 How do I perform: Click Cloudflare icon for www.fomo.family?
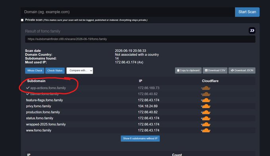point(206,130)
